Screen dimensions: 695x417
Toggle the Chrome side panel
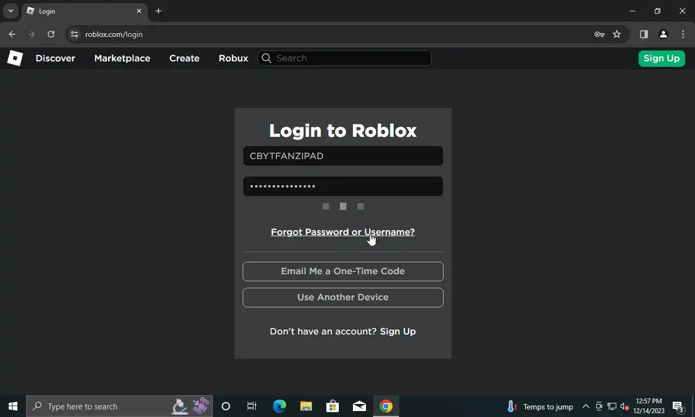[644, 34]
